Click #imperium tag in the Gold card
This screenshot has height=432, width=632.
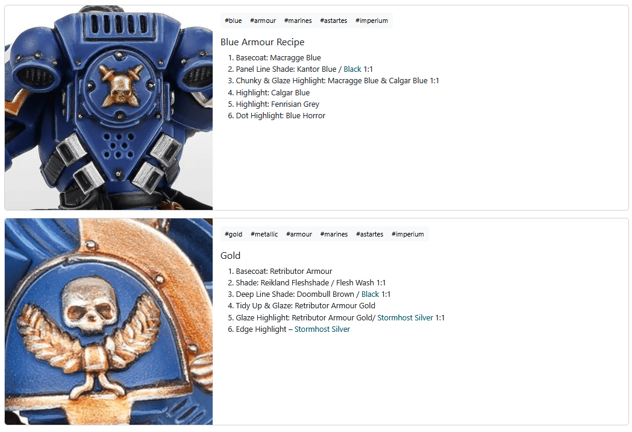(x=407, y=234)
